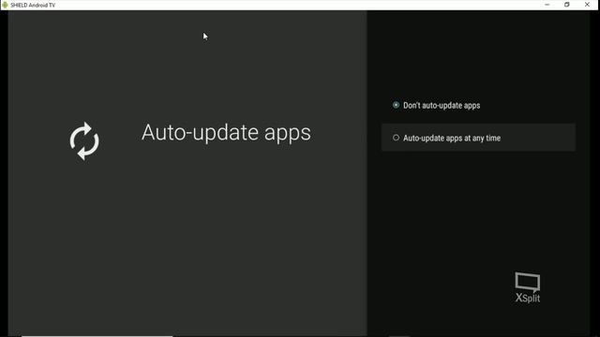Choose the "Auto-update apps at any time" radio button
600x337 pixels.
pos(396,138)
